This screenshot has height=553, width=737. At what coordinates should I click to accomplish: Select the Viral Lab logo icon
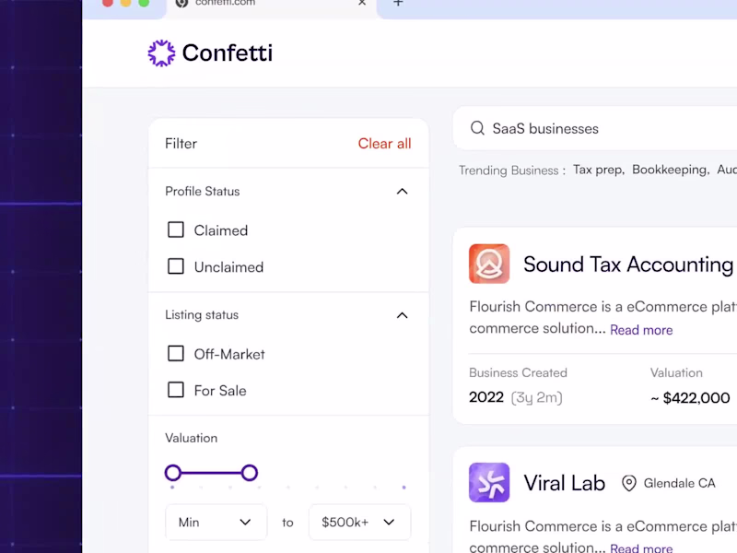489,482
